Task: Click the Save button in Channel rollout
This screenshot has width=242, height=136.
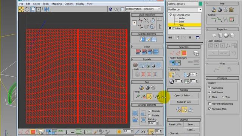Action: click(191, 124)
